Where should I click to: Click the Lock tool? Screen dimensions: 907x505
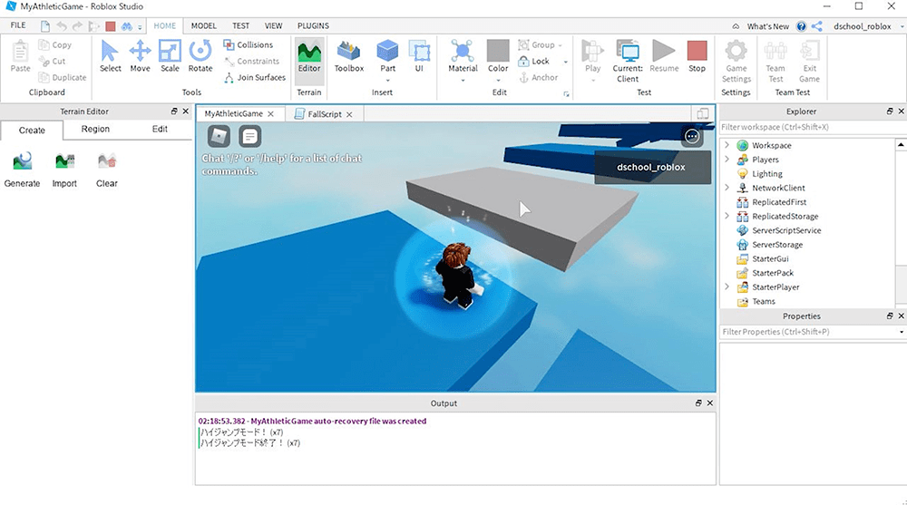pos(533,61)
